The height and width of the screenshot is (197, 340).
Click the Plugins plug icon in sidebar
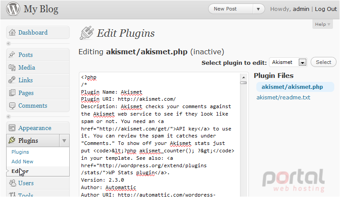point(12,140)
